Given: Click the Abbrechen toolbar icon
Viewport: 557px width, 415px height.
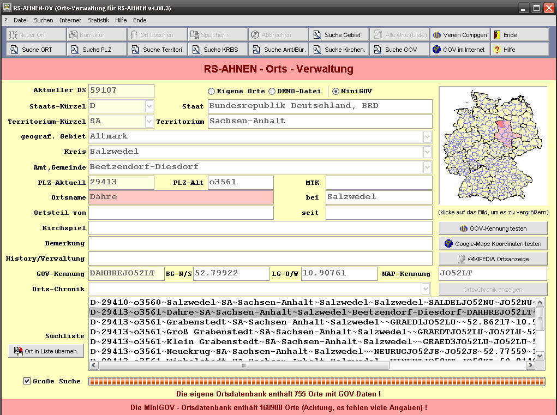Looking at the screenshot, I should pyautogui.click(x=255, y=35).
